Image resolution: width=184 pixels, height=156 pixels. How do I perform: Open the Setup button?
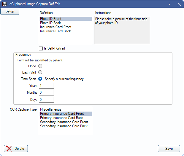[10, 11]
